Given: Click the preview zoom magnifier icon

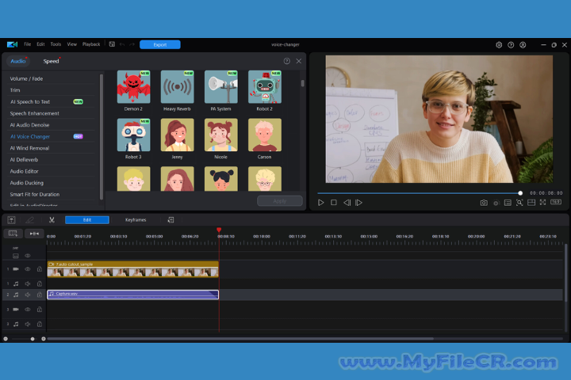Looking at the screenshot, I should [x=519, y=203].
